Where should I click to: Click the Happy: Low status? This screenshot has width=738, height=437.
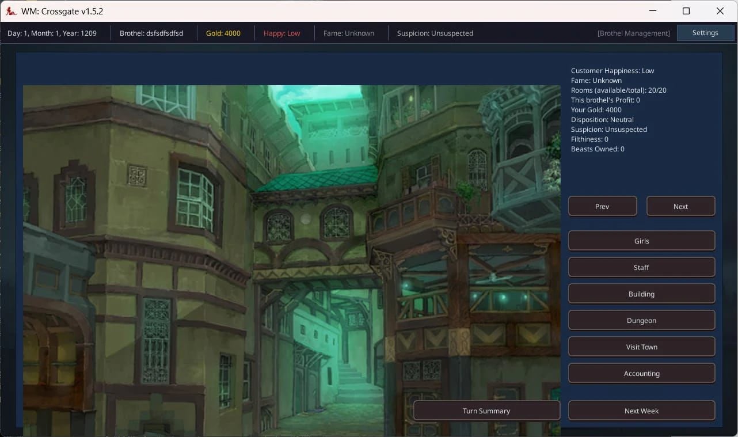click(282, 33)
